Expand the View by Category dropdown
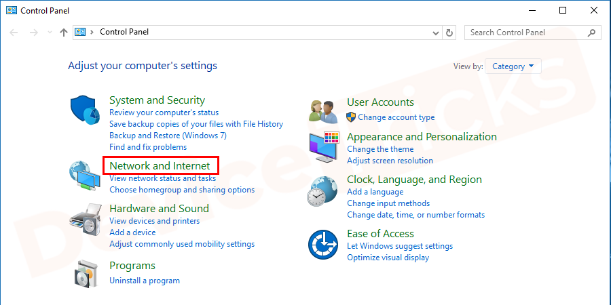 click(513, 66)
